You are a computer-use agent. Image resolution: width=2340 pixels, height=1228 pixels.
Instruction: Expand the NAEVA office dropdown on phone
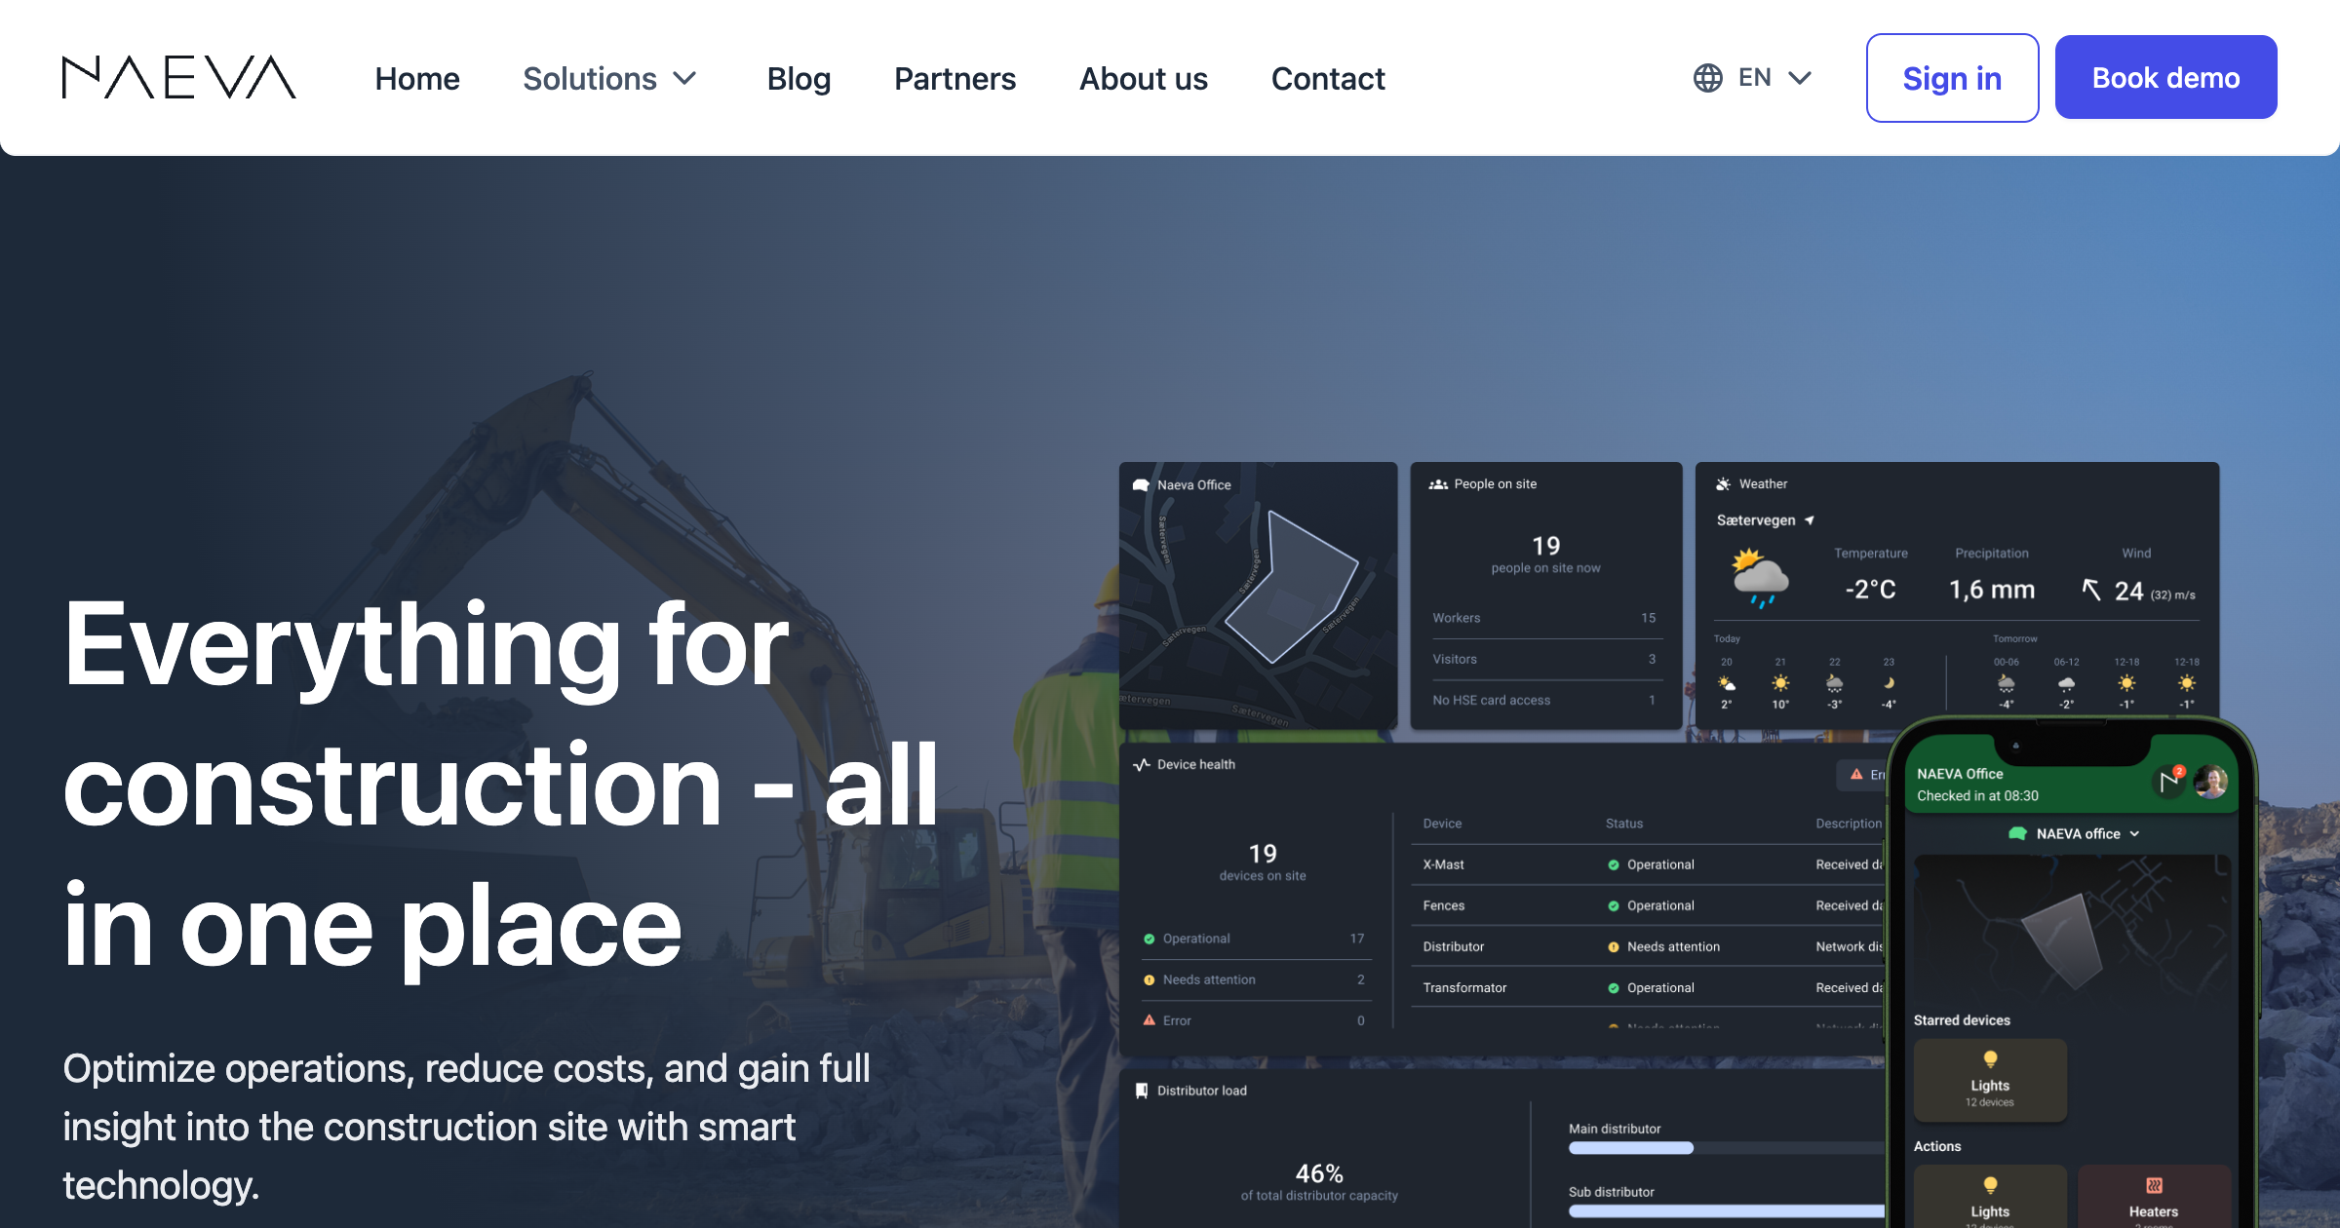click(x=2075, y=834)
